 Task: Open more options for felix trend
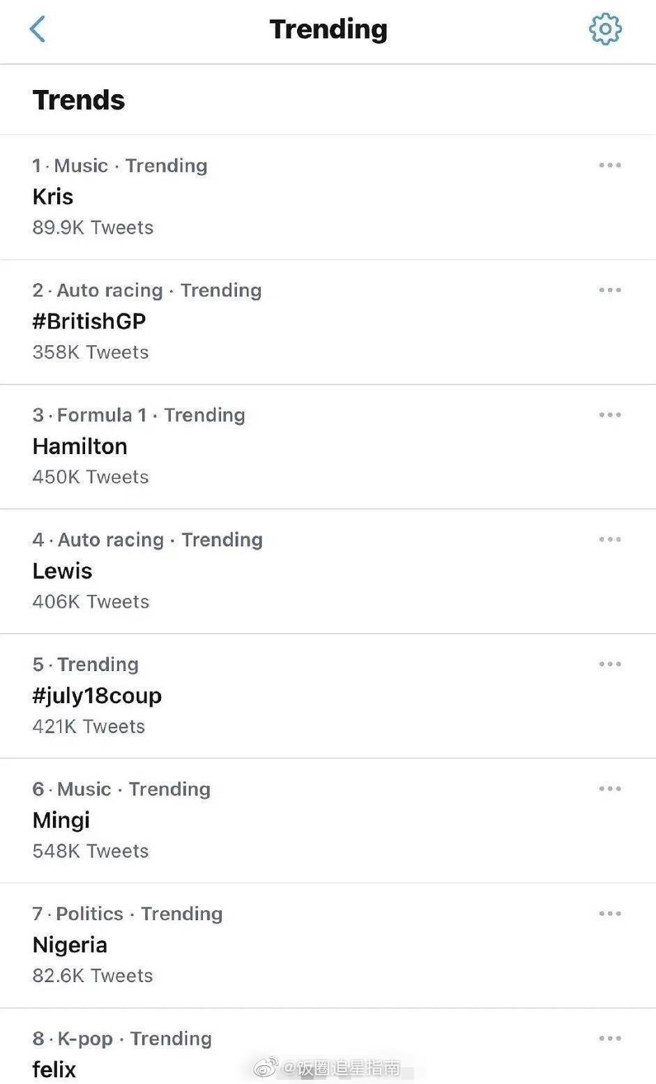point(609,1039)
